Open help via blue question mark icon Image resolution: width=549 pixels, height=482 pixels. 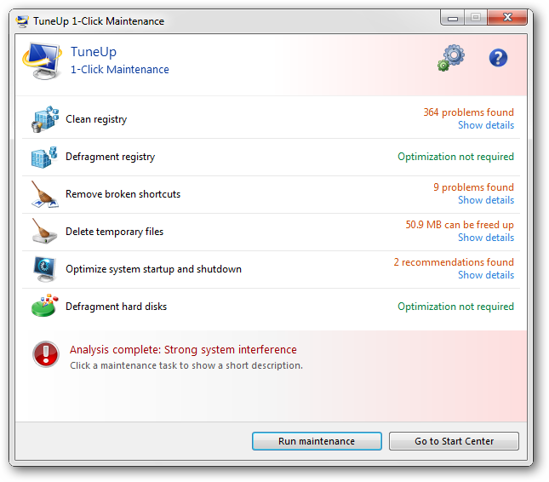(498, 58)
